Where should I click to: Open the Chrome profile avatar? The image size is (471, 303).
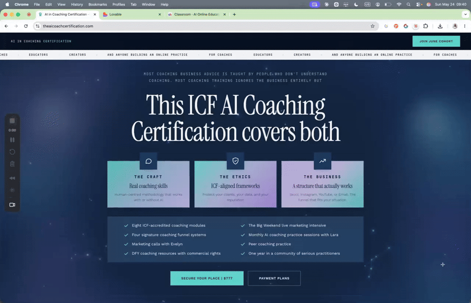tap(455, 26)
